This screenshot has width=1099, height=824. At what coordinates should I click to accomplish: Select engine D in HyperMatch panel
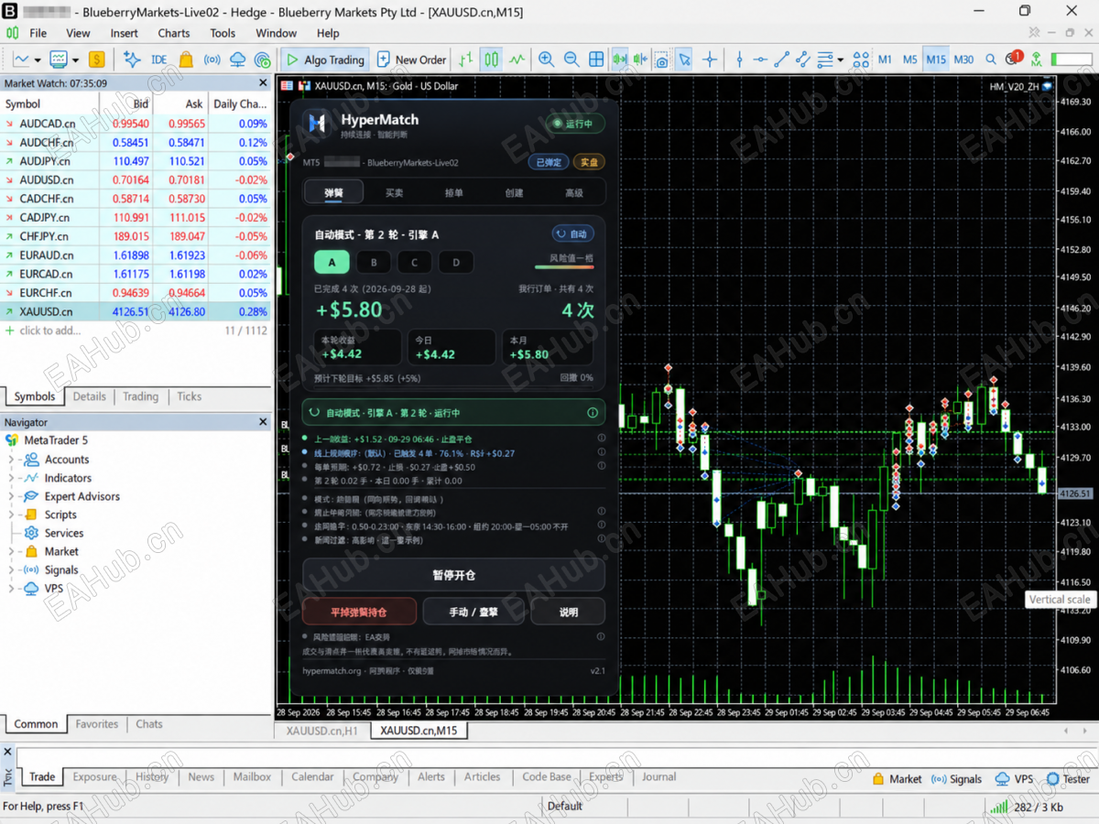(456, 263)
